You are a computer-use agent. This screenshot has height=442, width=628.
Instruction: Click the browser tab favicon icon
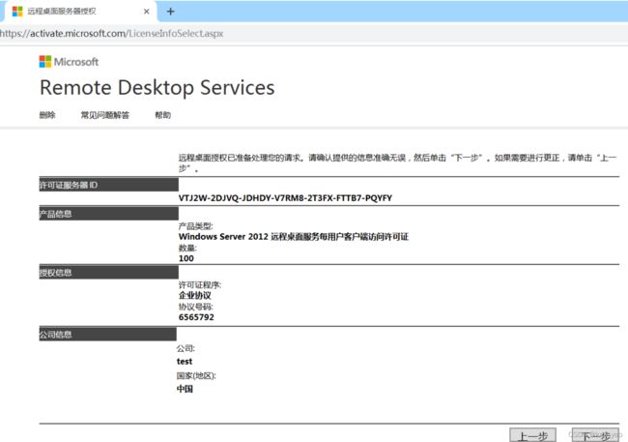click(x=17, y=12)
